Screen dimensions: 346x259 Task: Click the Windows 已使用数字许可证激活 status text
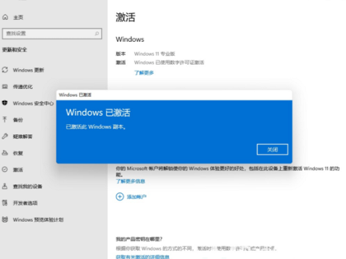pos(169,62)
